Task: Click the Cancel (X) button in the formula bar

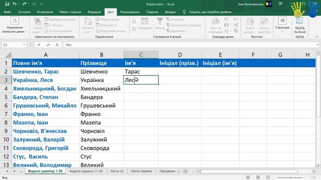Action: [39, 44]
